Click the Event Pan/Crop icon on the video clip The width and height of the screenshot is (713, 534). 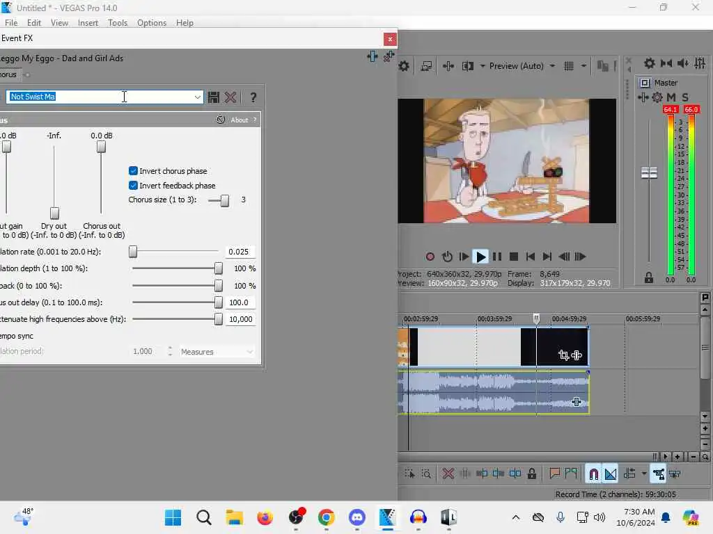tap(564, 355)
